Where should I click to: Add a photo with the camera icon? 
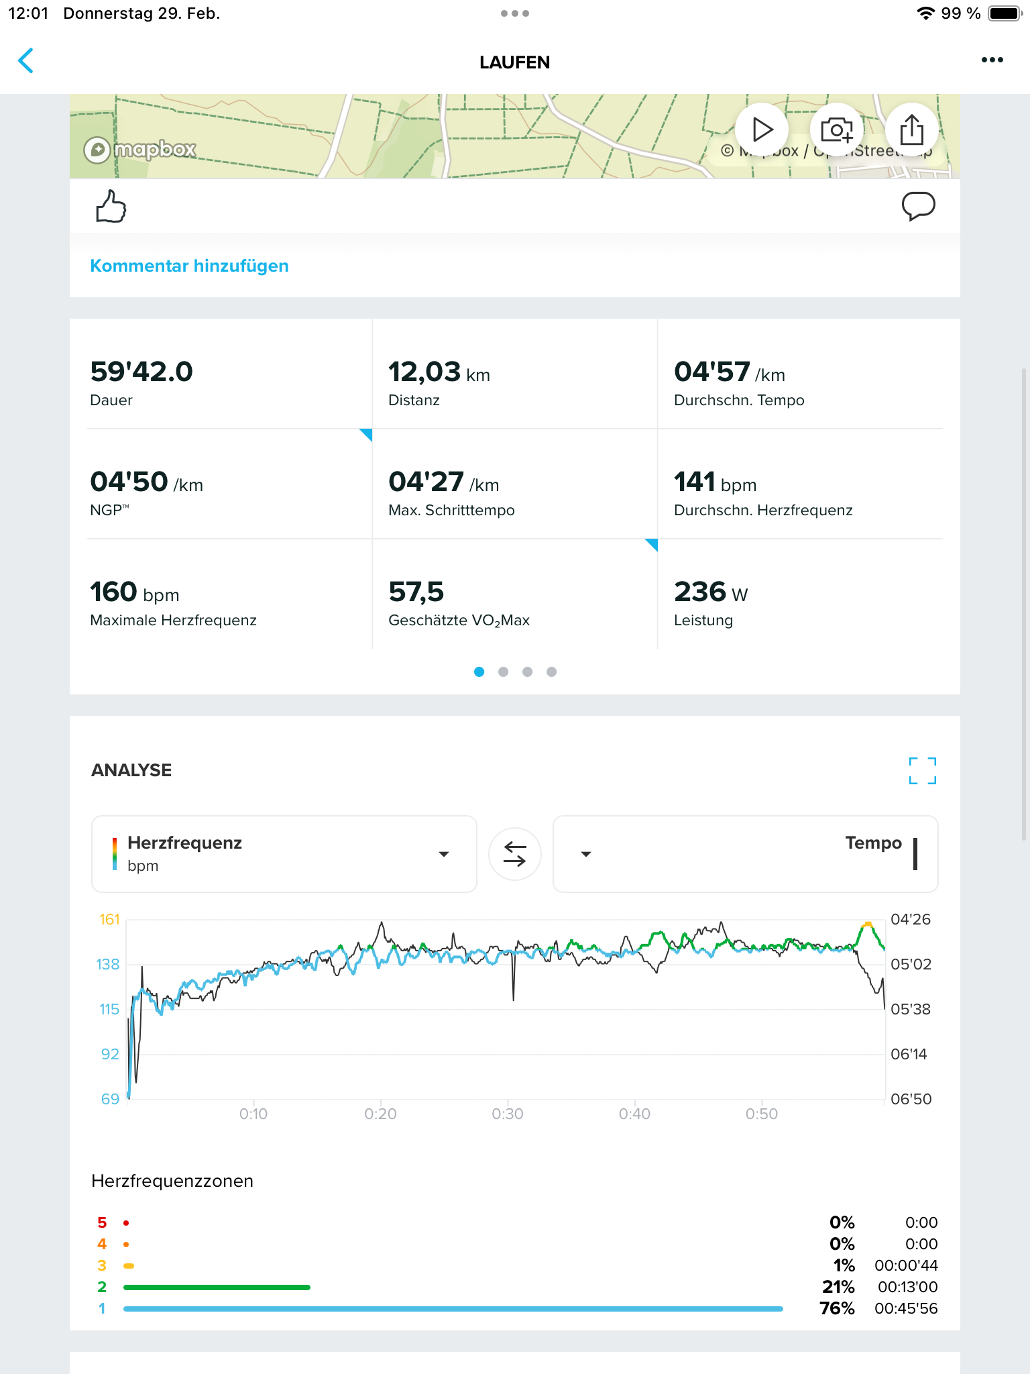(x=837, y=129)
